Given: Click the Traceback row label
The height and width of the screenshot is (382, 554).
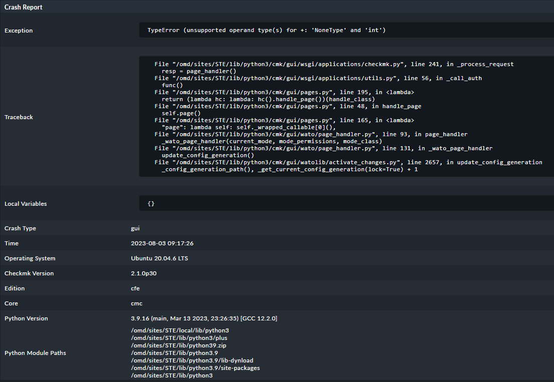Looking at the screenshot, I should [19, 117].
